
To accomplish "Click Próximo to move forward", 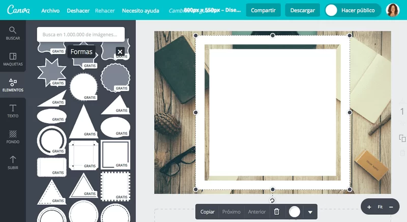I will pos(231,212).
